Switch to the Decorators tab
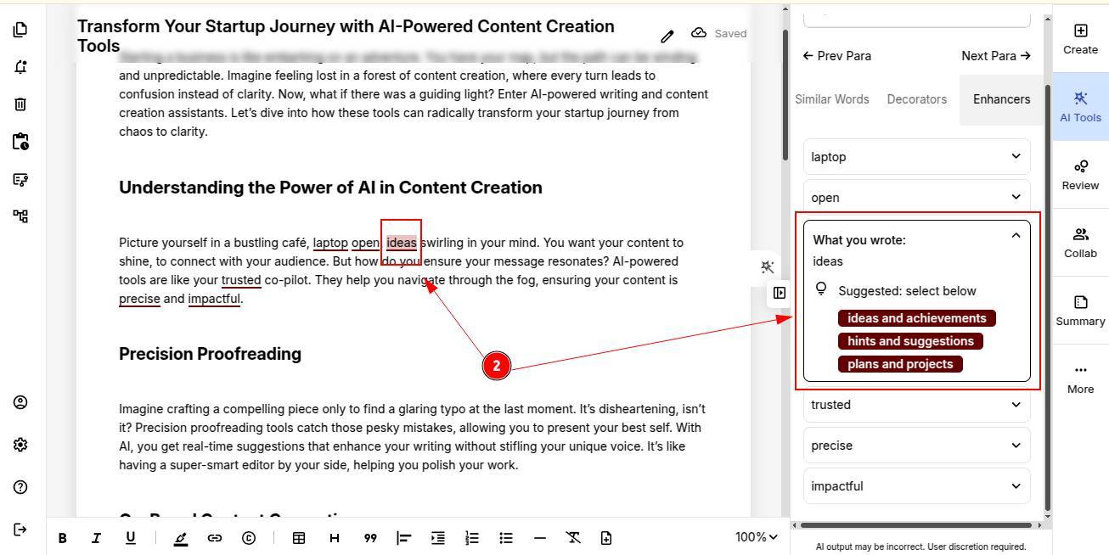The width and height of the screenshot is (1109, 555). coord(916,99)
